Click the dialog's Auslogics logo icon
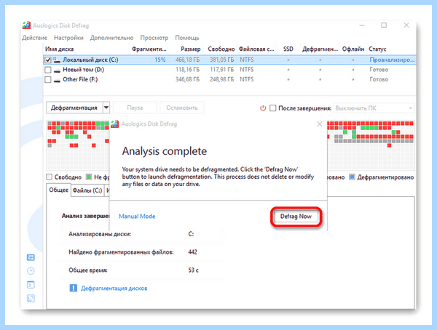 [x=115, y=124]
